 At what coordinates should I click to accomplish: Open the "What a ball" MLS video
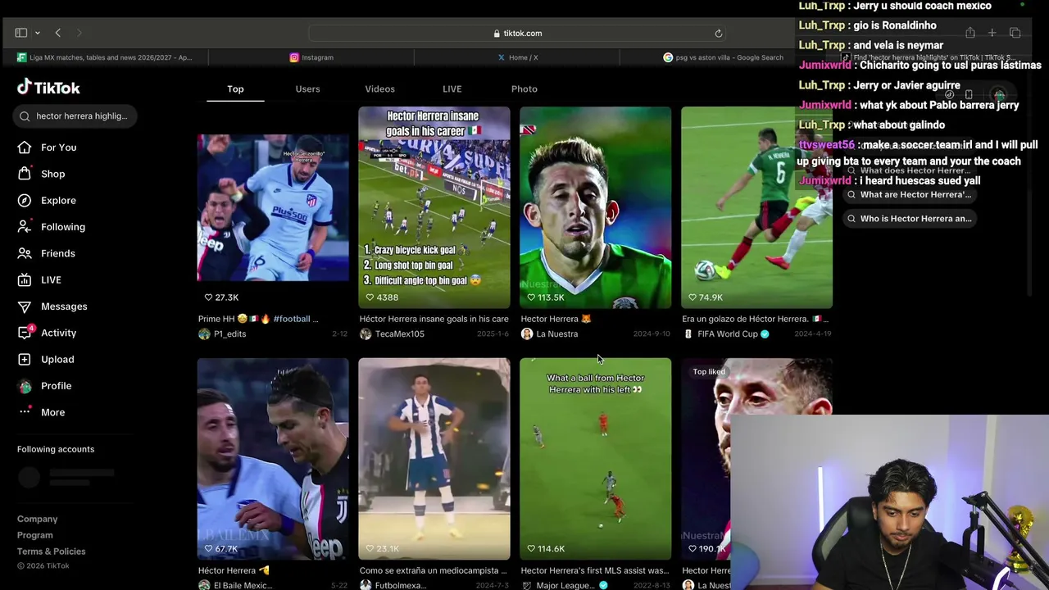pyautogui.click(x=596, y=459)
